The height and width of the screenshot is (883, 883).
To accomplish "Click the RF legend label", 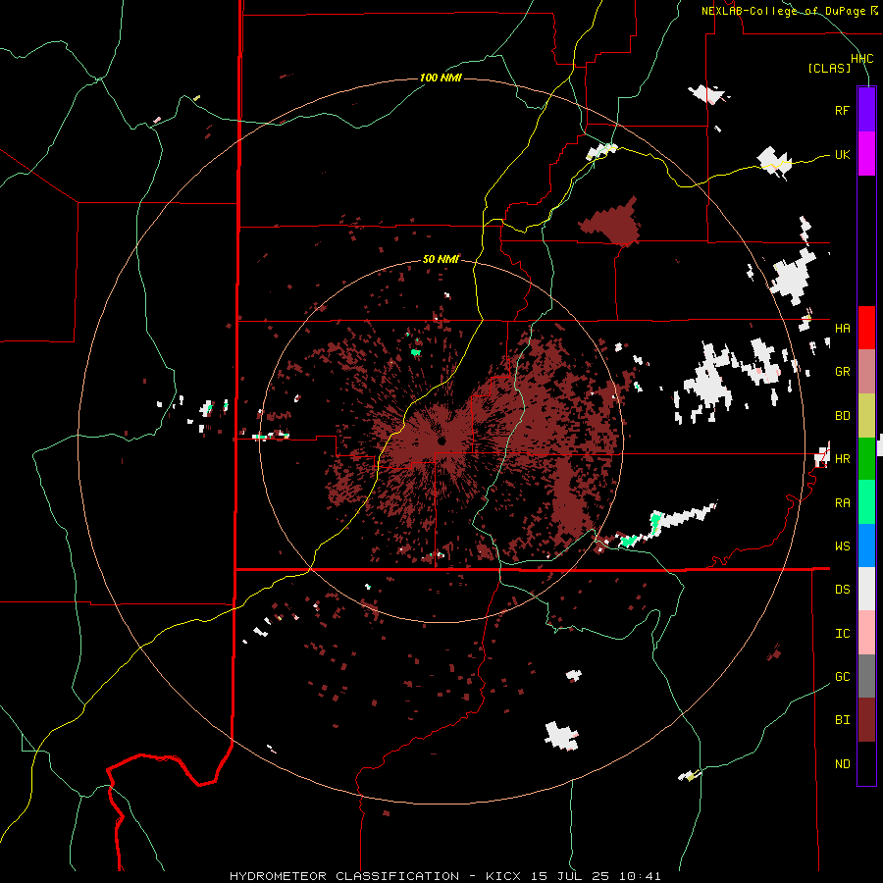I will tap(842, 110).
